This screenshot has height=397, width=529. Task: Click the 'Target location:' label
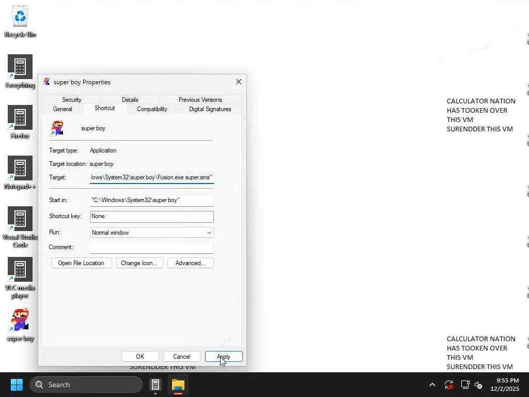(68, 164)
